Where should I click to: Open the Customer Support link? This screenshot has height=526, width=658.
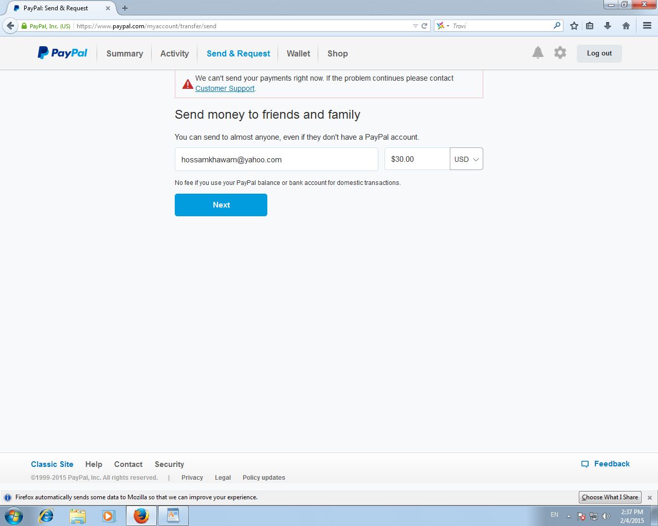[x=225, y=88]
